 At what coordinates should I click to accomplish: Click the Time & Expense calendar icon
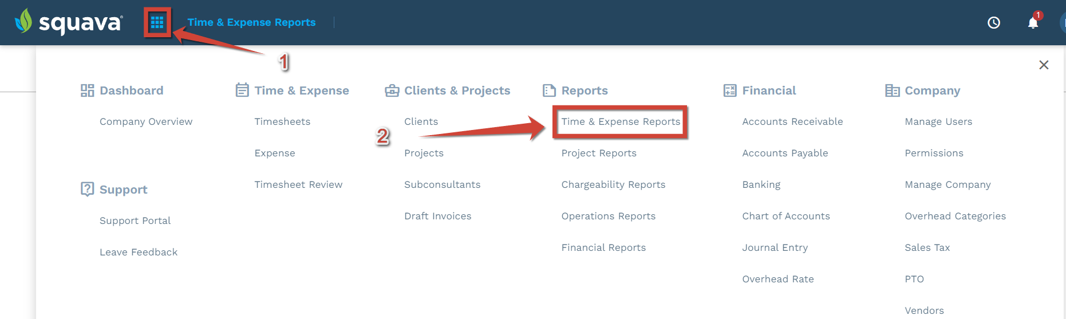pos(242,90)
